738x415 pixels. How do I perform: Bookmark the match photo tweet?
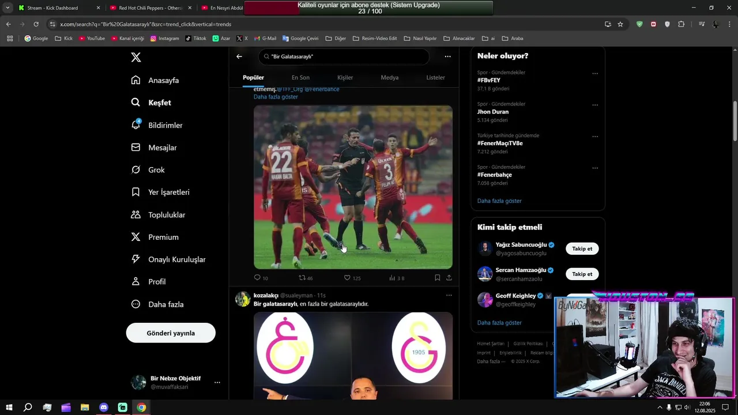coord(437,278)
